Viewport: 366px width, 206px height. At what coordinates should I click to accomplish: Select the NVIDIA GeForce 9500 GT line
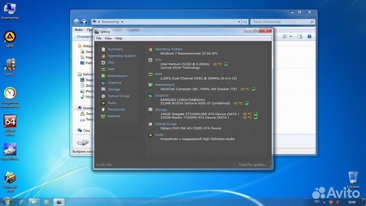(195, 103)
